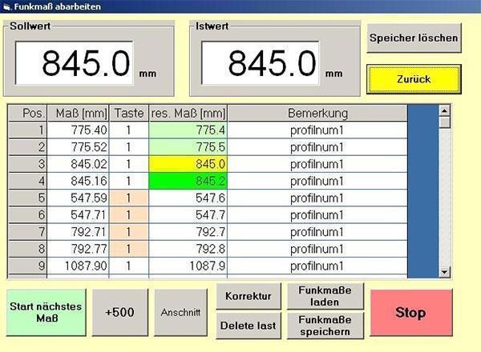
Task: Select row 9 with 1087.90 measurement
Action: 79,265
